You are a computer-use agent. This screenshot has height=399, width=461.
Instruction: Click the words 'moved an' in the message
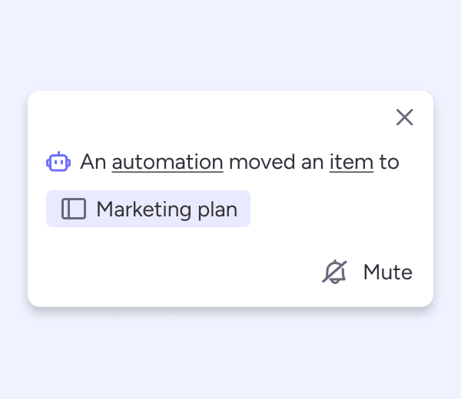tap(276, 162)
